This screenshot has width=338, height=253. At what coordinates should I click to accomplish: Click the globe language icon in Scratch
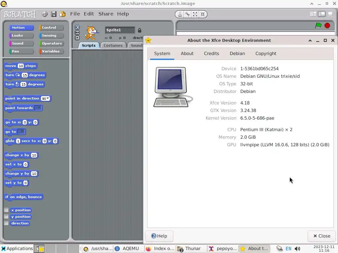point(45,14)
